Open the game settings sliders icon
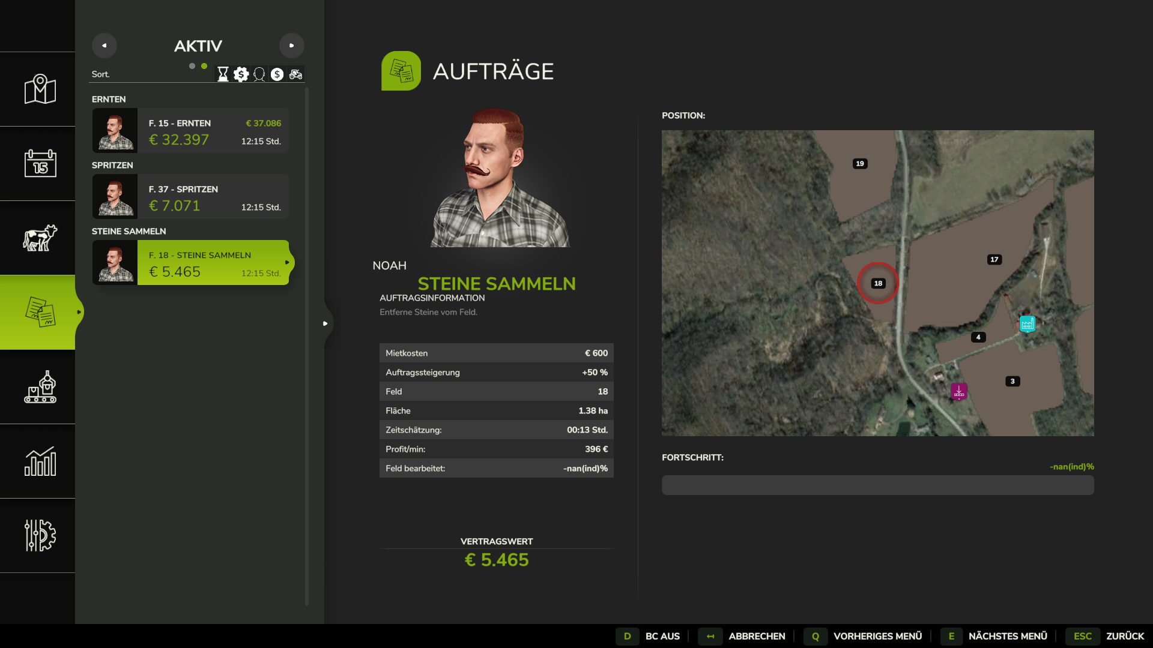 (x=40, y=535)
